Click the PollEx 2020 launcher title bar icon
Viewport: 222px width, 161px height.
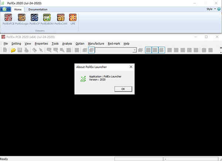tap(3, 3)
